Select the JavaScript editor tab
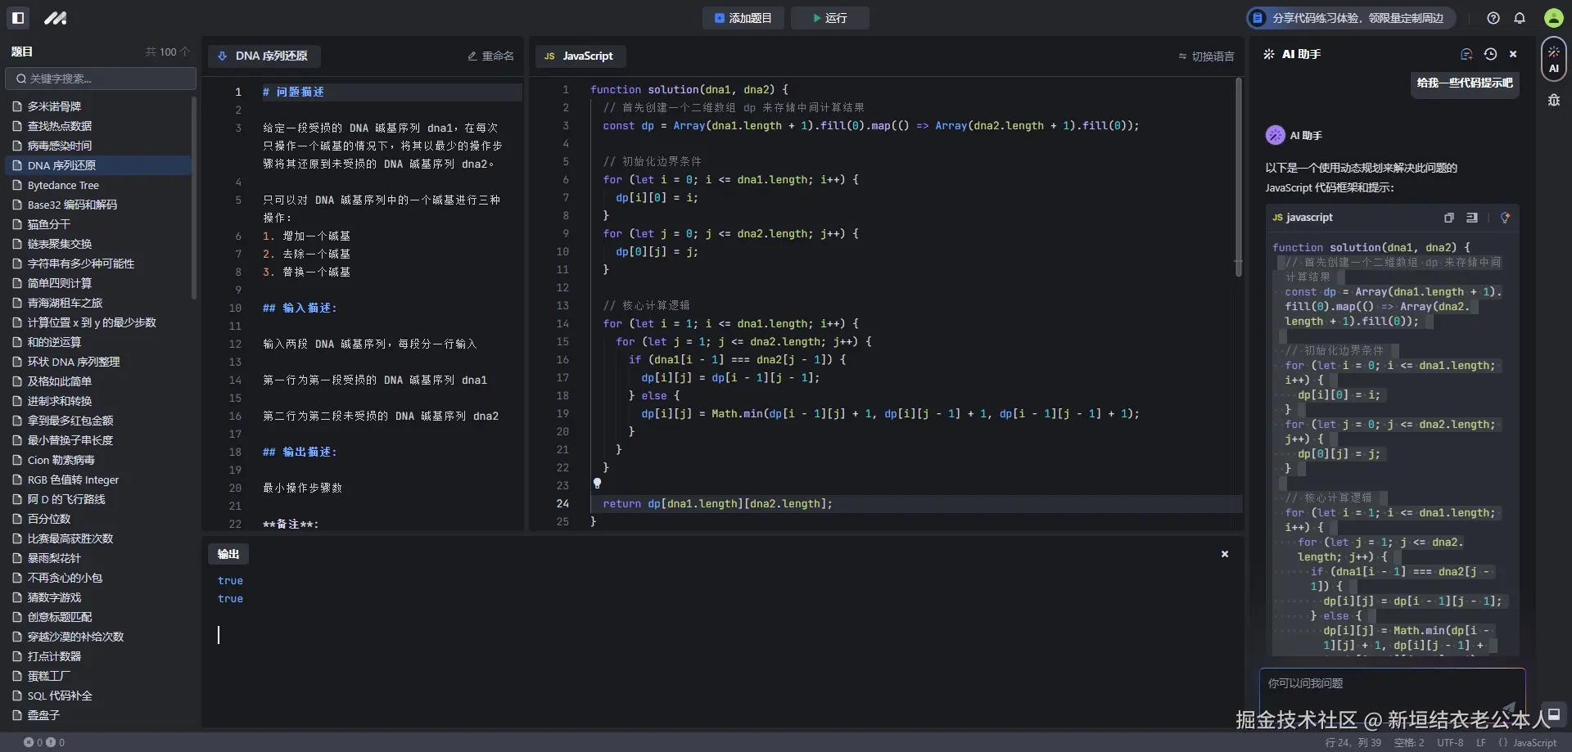Viewport: 1572px width, 752px height. pyautogui.click(x=580, y=56)
